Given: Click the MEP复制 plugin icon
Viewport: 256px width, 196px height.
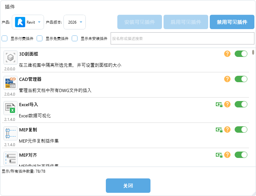Looking at the screenshot, I should 11,133.
